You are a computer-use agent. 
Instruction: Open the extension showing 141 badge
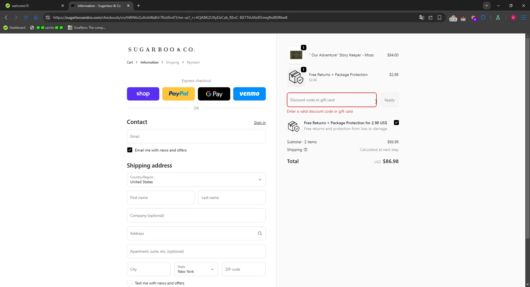point(463,18)
